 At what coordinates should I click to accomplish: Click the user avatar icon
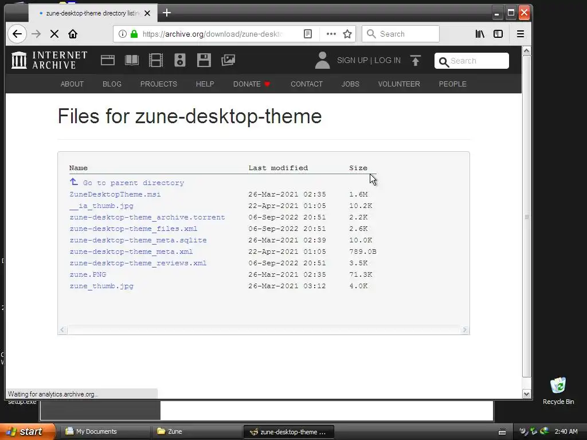[322, 60]
